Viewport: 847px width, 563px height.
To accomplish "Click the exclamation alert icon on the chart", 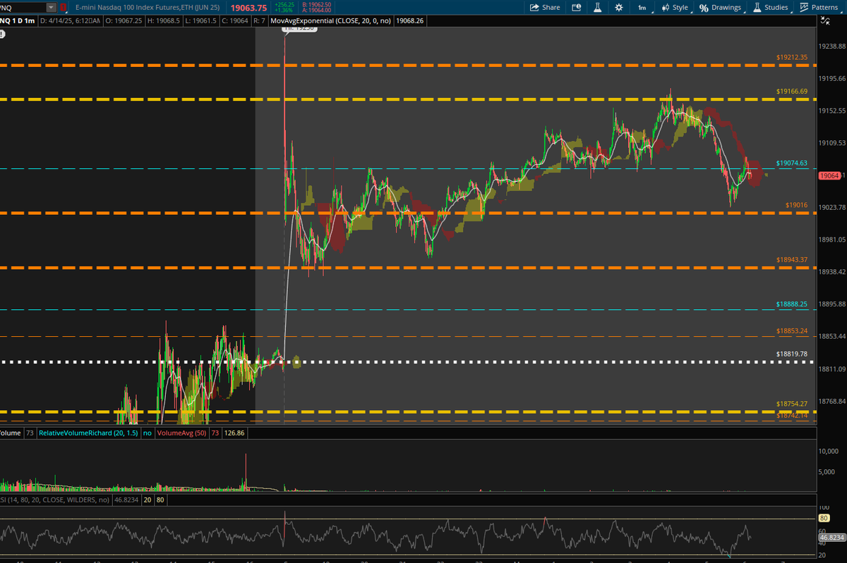I will [2, 32].
